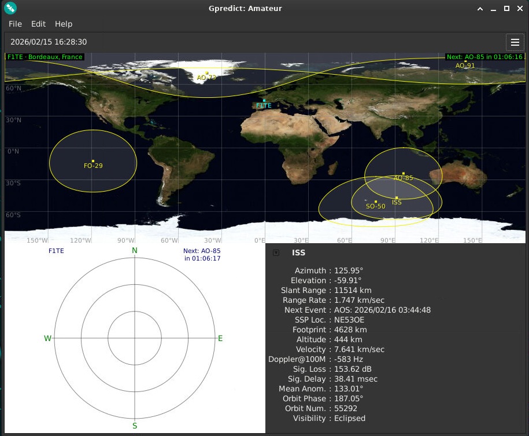The width and height of the screenshot is (529, 436).
Task: Click the Gpredict application icon in title bar
Action: (10, 8)
